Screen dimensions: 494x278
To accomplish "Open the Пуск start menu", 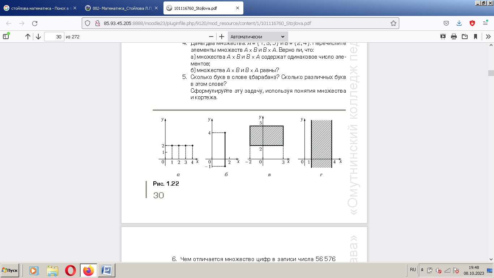I will tap(10, 270).
